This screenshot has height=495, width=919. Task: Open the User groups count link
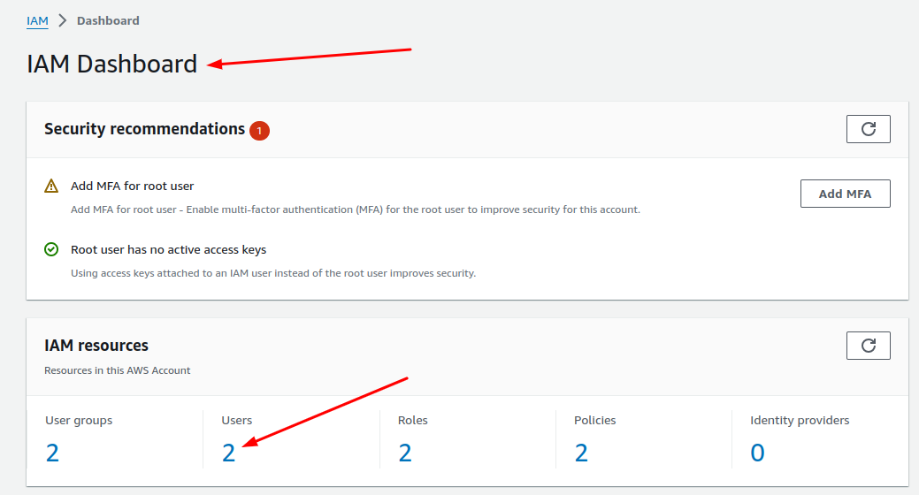point(52,453)
